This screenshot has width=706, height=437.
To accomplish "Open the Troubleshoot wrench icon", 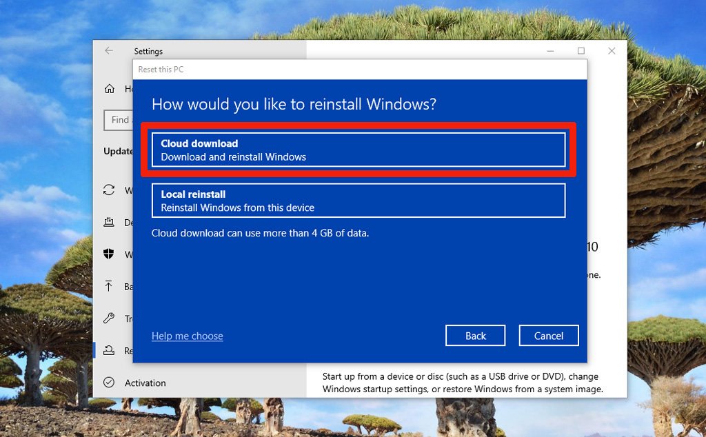I will 109,318.
